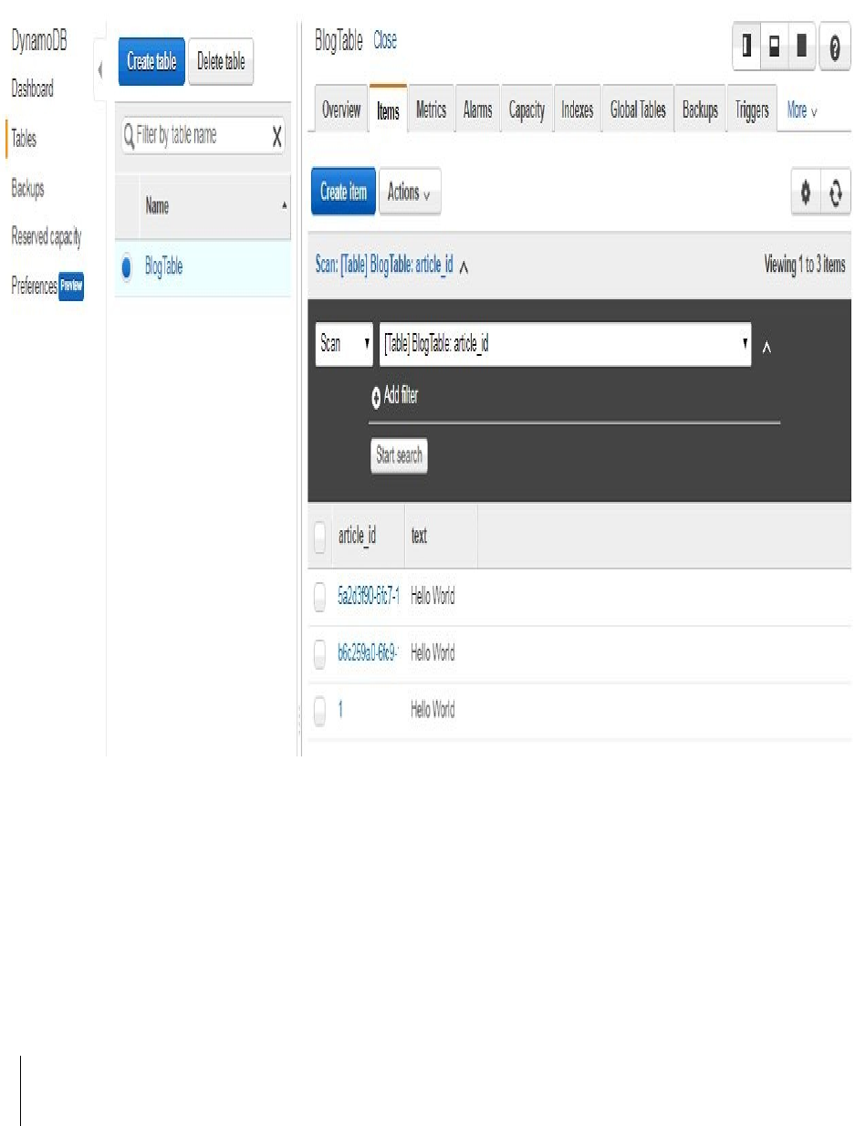Sort tables by Name arrow
Image resolution: width=855 pixels, height=1126 pixels.
coord(285,206)
